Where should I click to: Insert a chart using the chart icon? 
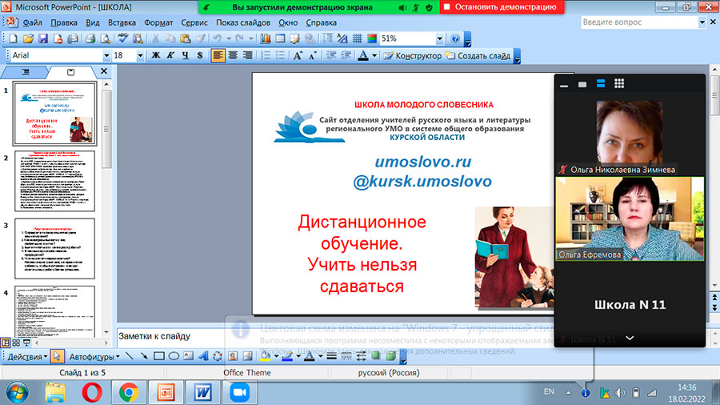click(x=265, y=39)
